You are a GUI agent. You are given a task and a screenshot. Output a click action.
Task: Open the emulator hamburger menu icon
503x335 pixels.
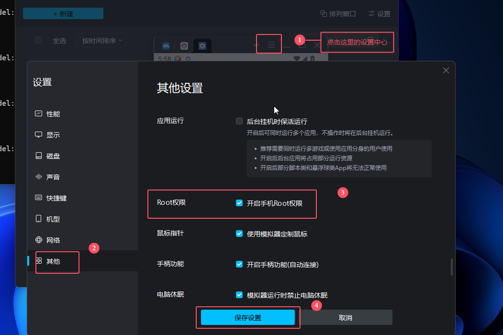[x=271, y=45]
